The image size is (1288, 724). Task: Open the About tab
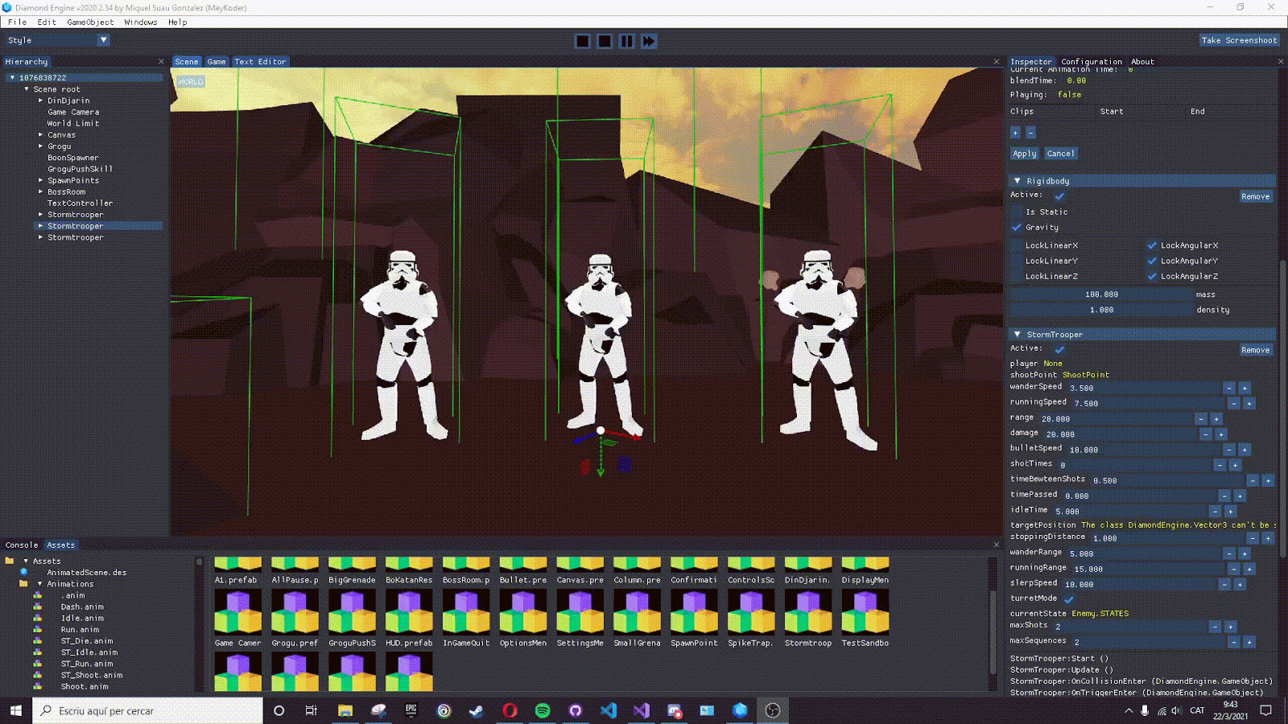(x=1142, y=62)
